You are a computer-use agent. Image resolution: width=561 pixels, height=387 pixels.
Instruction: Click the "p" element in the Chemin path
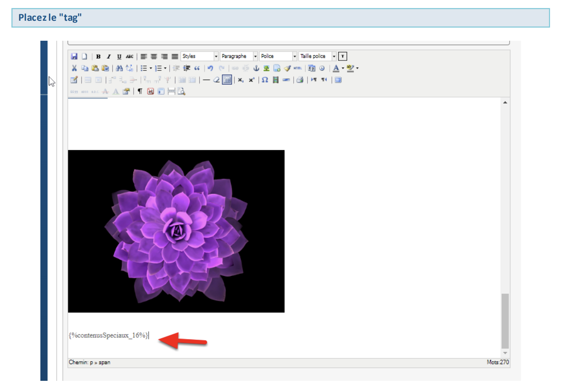(x=91, y=363)
